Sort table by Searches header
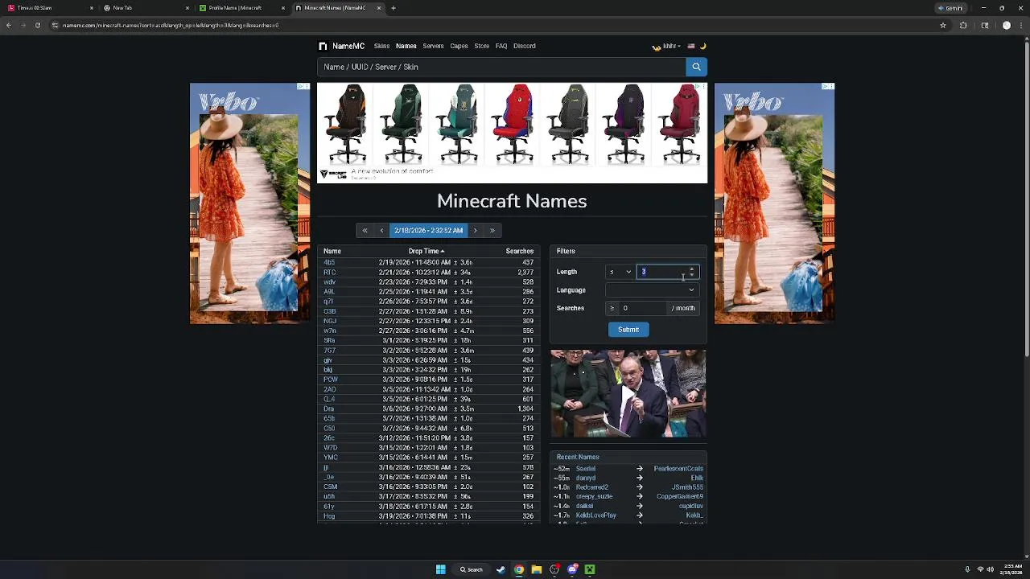 519,251
